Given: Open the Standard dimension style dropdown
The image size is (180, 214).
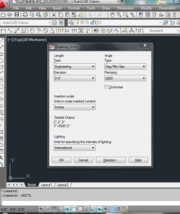Looking at the screenshot, I should coord(161,31).
